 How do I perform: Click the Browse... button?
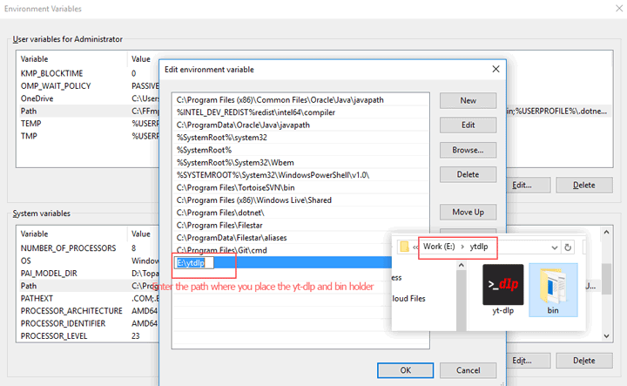point(468,150)
